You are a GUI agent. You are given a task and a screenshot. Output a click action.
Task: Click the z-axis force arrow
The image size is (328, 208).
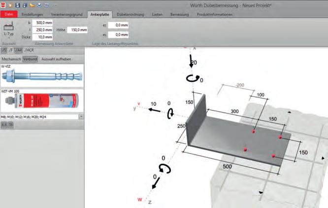tap(156, 183)
